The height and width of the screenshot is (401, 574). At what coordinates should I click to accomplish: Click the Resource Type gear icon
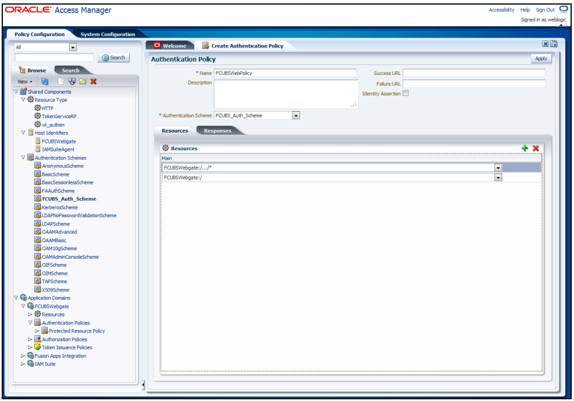click(31, 99)
